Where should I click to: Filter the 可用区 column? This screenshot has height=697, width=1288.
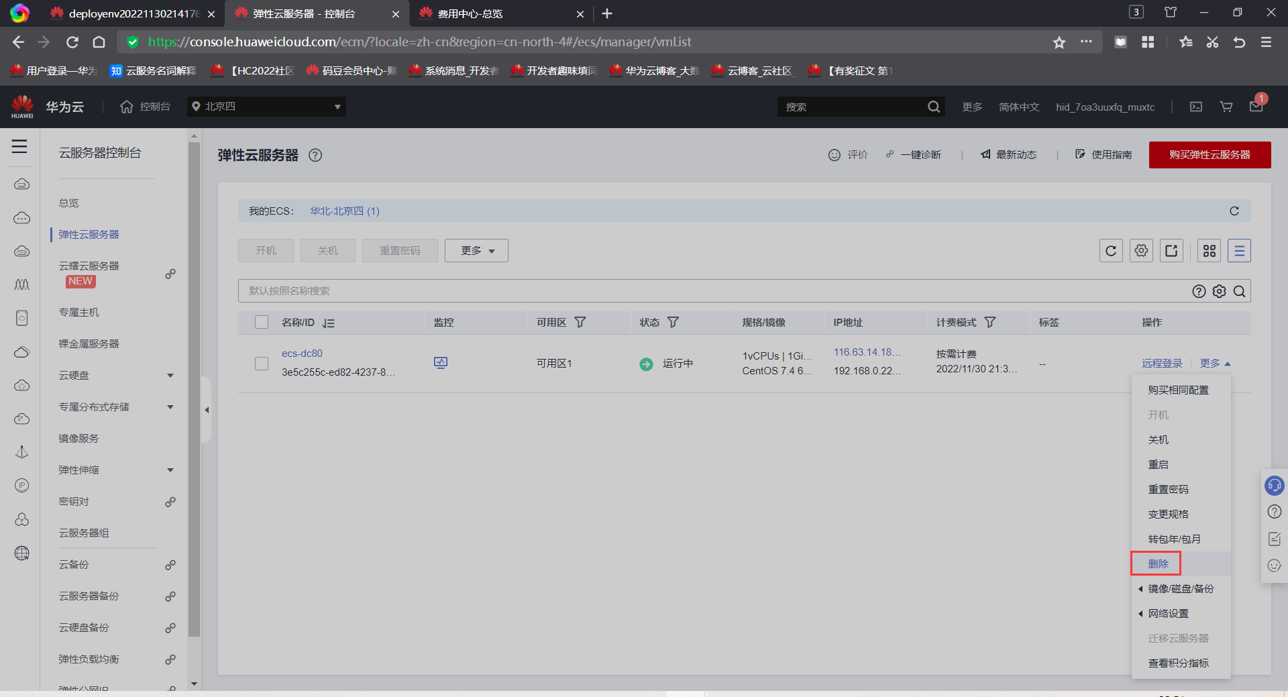[580, 323]
